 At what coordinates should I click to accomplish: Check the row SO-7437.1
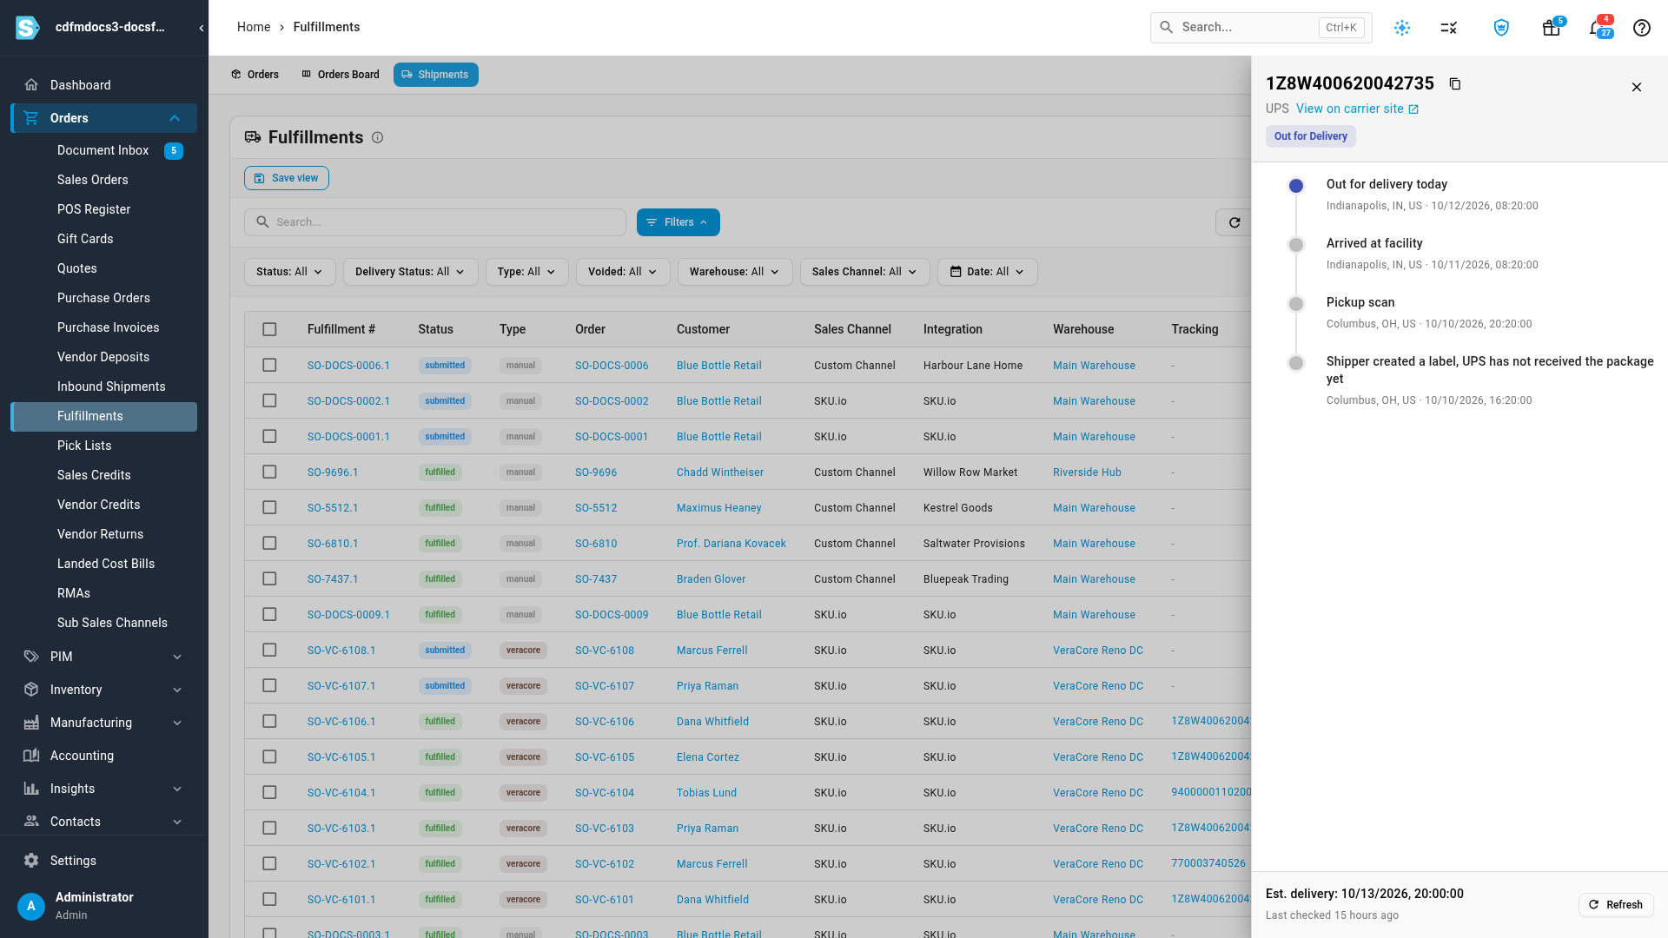[269, 578]
